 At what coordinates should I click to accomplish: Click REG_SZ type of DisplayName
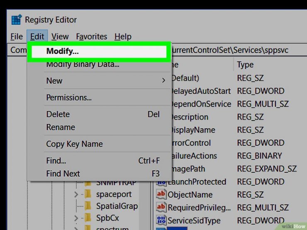[x=250, y=130]
